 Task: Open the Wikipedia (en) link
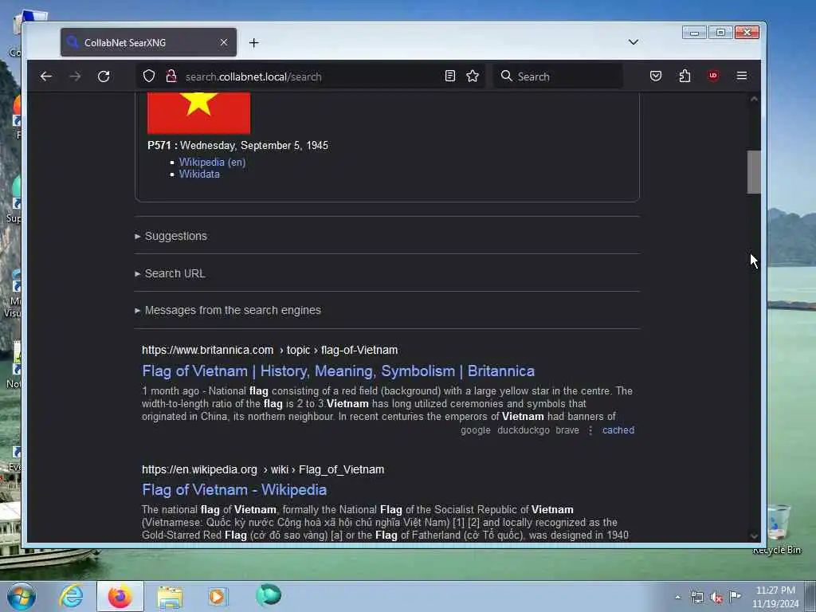(212, 162)
